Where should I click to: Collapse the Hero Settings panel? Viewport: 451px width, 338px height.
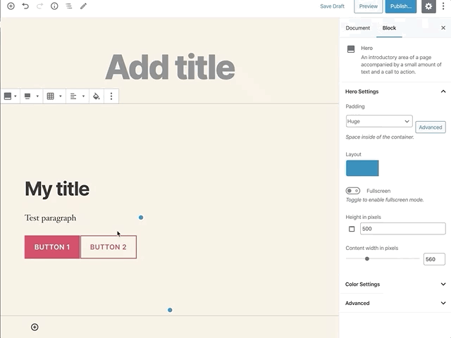coord(395,92)
